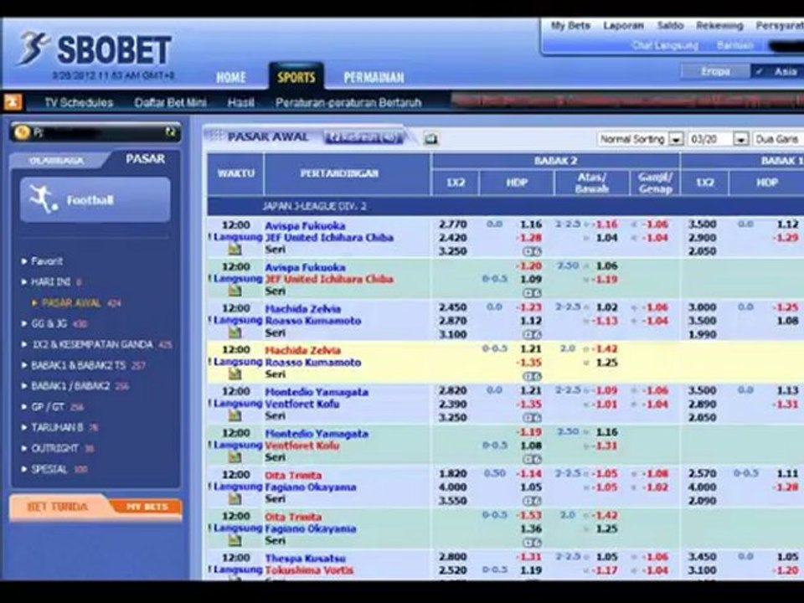Open the 03/20 date dropdown

tap(718, 139)
